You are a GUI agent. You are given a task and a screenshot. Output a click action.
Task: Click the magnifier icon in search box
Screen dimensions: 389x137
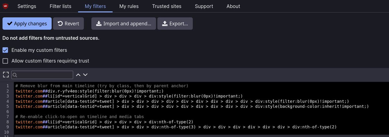tap(15, 75)
